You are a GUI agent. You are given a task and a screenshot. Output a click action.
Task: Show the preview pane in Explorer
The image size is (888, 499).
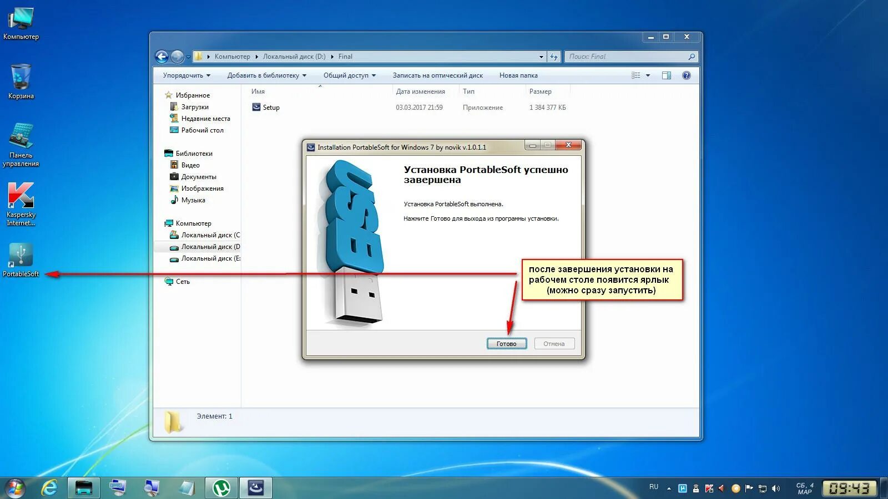667,75
